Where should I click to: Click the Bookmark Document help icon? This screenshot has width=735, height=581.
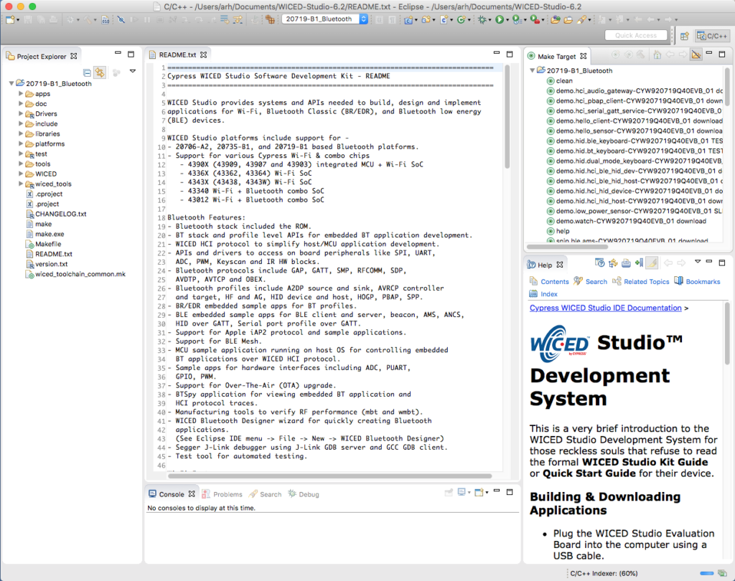coord(639,263)
